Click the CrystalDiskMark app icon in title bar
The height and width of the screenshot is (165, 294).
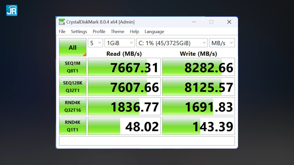(x=62, y=22)
